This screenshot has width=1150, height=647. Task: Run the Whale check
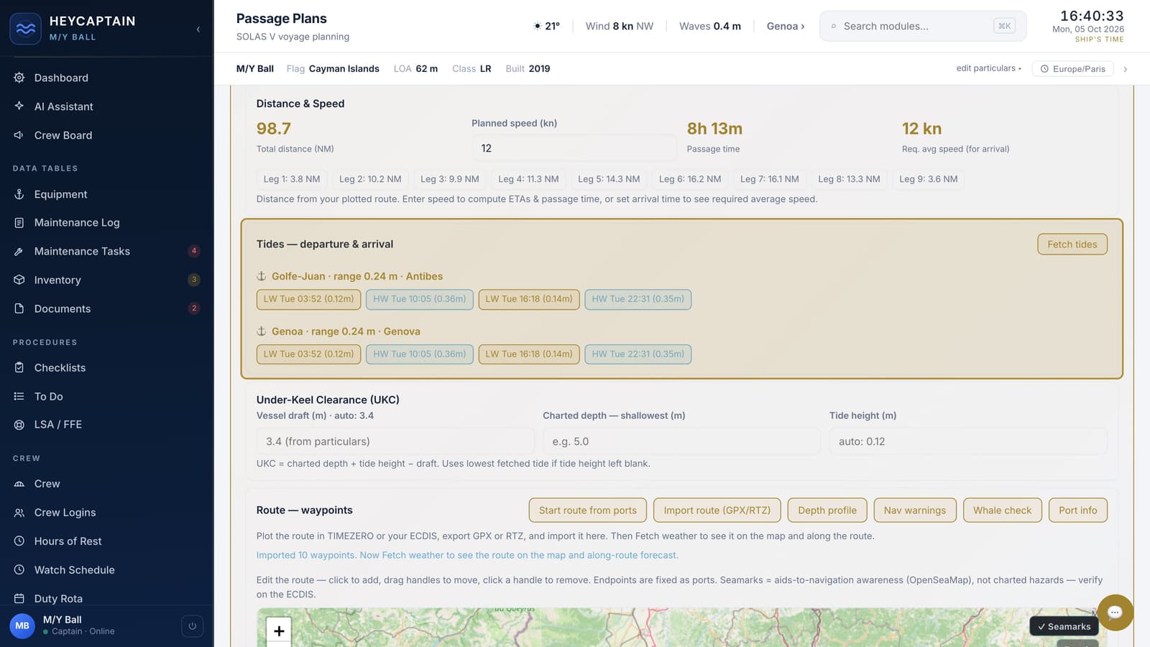click(x=1002, y=510)
